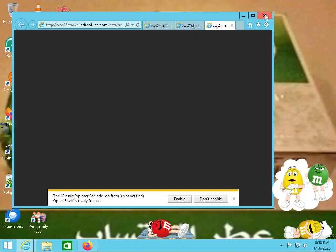
Task: Click the yellow and green M&M figures
Action: coord(302,184)
